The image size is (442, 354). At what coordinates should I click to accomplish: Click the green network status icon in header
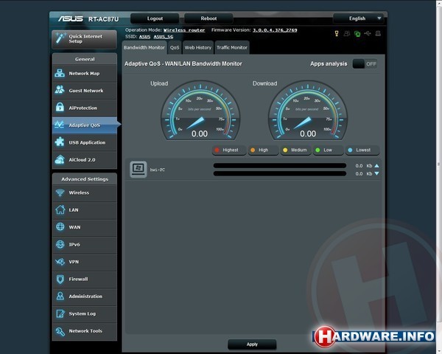click(357, 34)
